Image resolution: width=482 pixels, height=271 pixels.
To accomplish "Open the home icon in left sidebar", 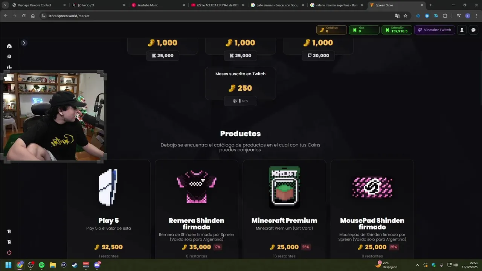I will 9,46.
